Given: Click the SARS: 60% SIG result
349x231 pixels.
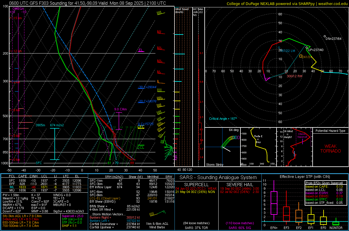Looking at the screenshot, I should click(240, 228).
